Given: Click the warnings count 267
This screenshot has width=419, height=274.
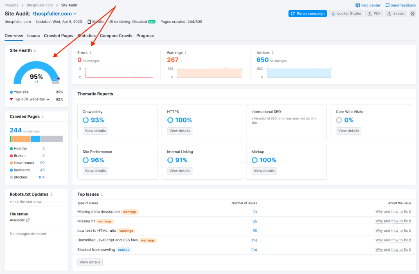Looking at the screenshot, I should [x=173, y=60].
